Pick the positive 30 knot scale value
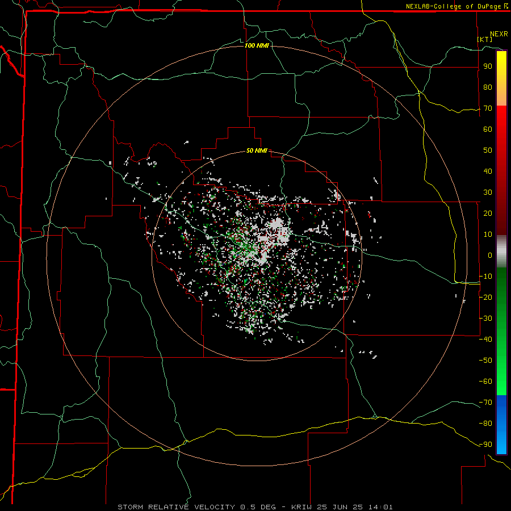 click(x=488, y=192)
